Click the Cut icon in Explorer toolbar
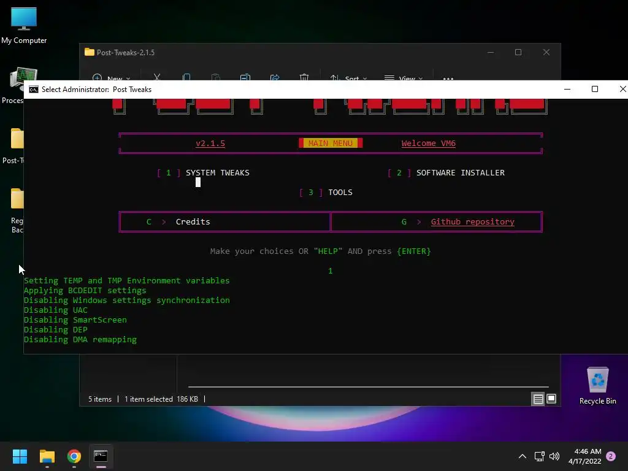This screenshot has height=471, width=628. 156,77
